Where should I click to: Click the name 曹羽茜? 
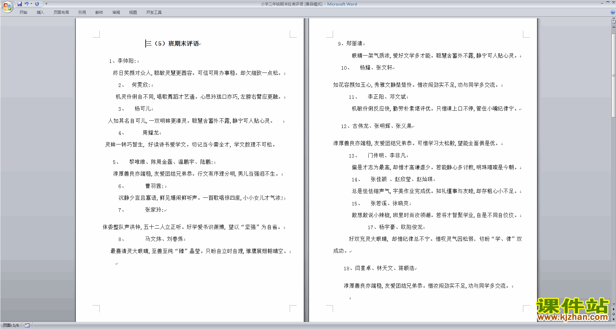[153, 186]
